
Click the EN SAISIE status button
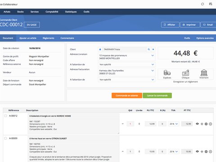pos(31,25)
